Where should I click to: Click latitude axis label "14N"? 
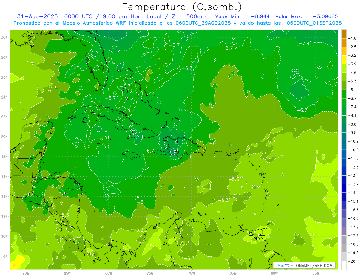point(5,196)
